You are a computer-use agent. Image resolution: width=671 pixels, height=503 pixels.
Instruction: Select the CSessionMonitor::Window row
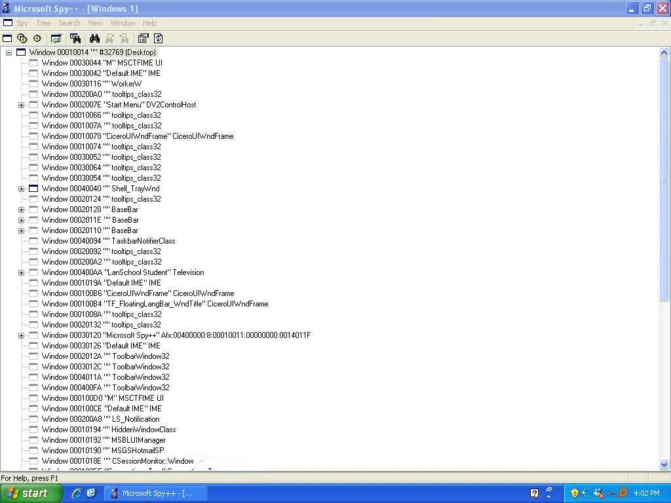[118, 461]
